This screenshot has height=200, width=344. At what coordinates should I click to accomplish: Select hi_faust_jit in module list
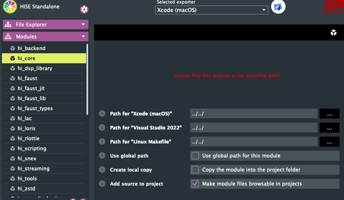[31, 88]
